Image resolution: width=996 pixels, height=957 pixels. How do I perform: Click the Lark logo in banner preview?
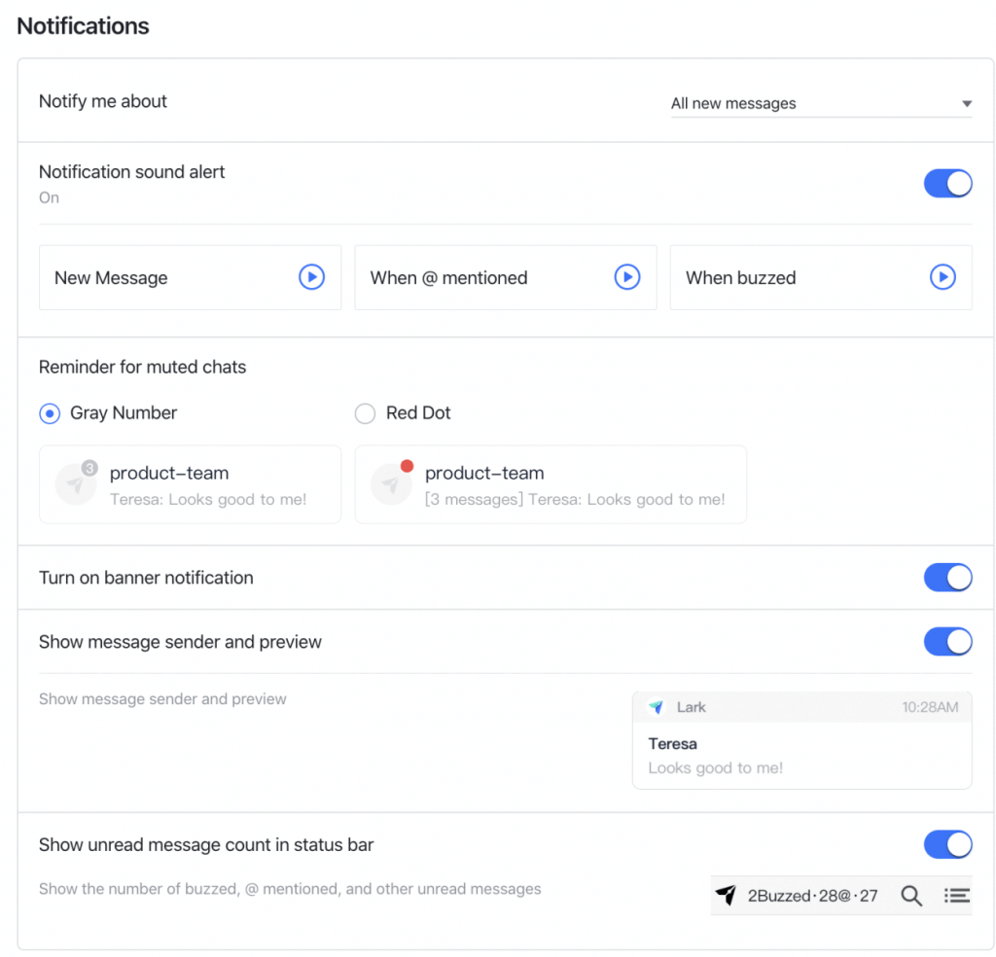click(x=657, y=707)
